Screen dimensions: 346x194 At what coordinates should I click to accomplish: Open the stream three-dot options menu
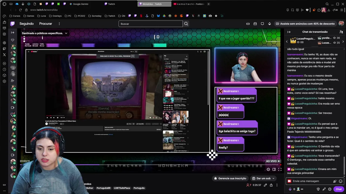coord(277,185)
